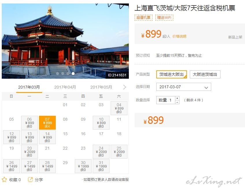Image resolution: width=245 pixels, height=191 pixels.
Task: Click the 如需预订更多人数请咨询客服 note
Action: click(x=106, y=180)
